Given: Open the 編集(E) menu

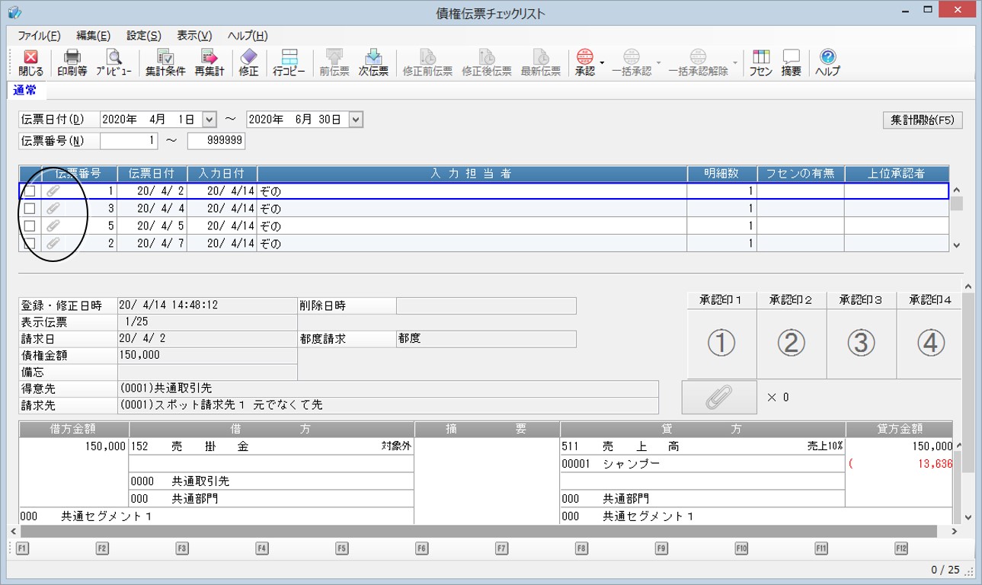Looking at the screenshot, I should point(94,36).
